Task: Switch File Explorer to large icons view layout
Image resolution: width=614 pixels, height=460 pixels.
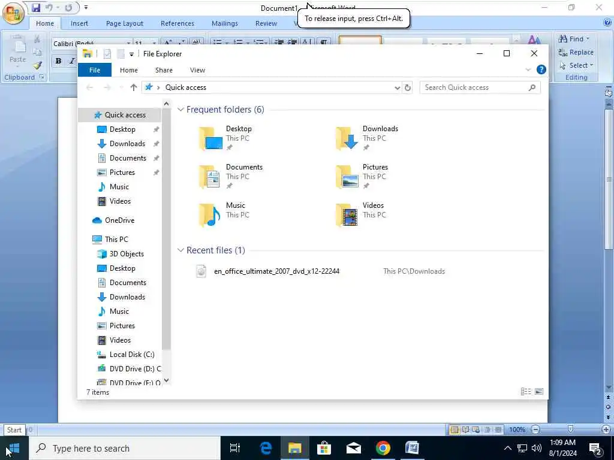Action: pos(539,392)
